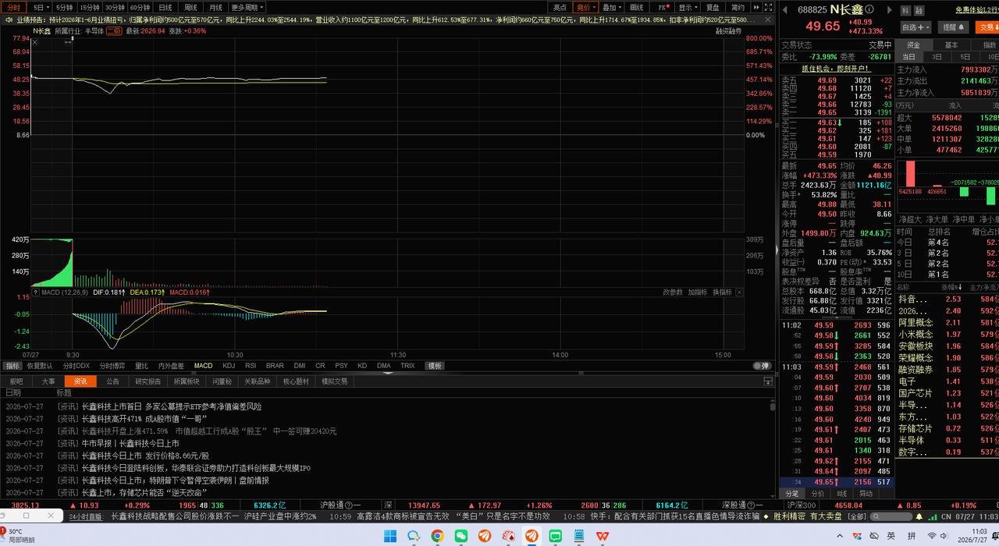Viewport: 999px width, 546px height.
Task: Open stock info circle icon beside N长鑫
Action: pos(869,9)
